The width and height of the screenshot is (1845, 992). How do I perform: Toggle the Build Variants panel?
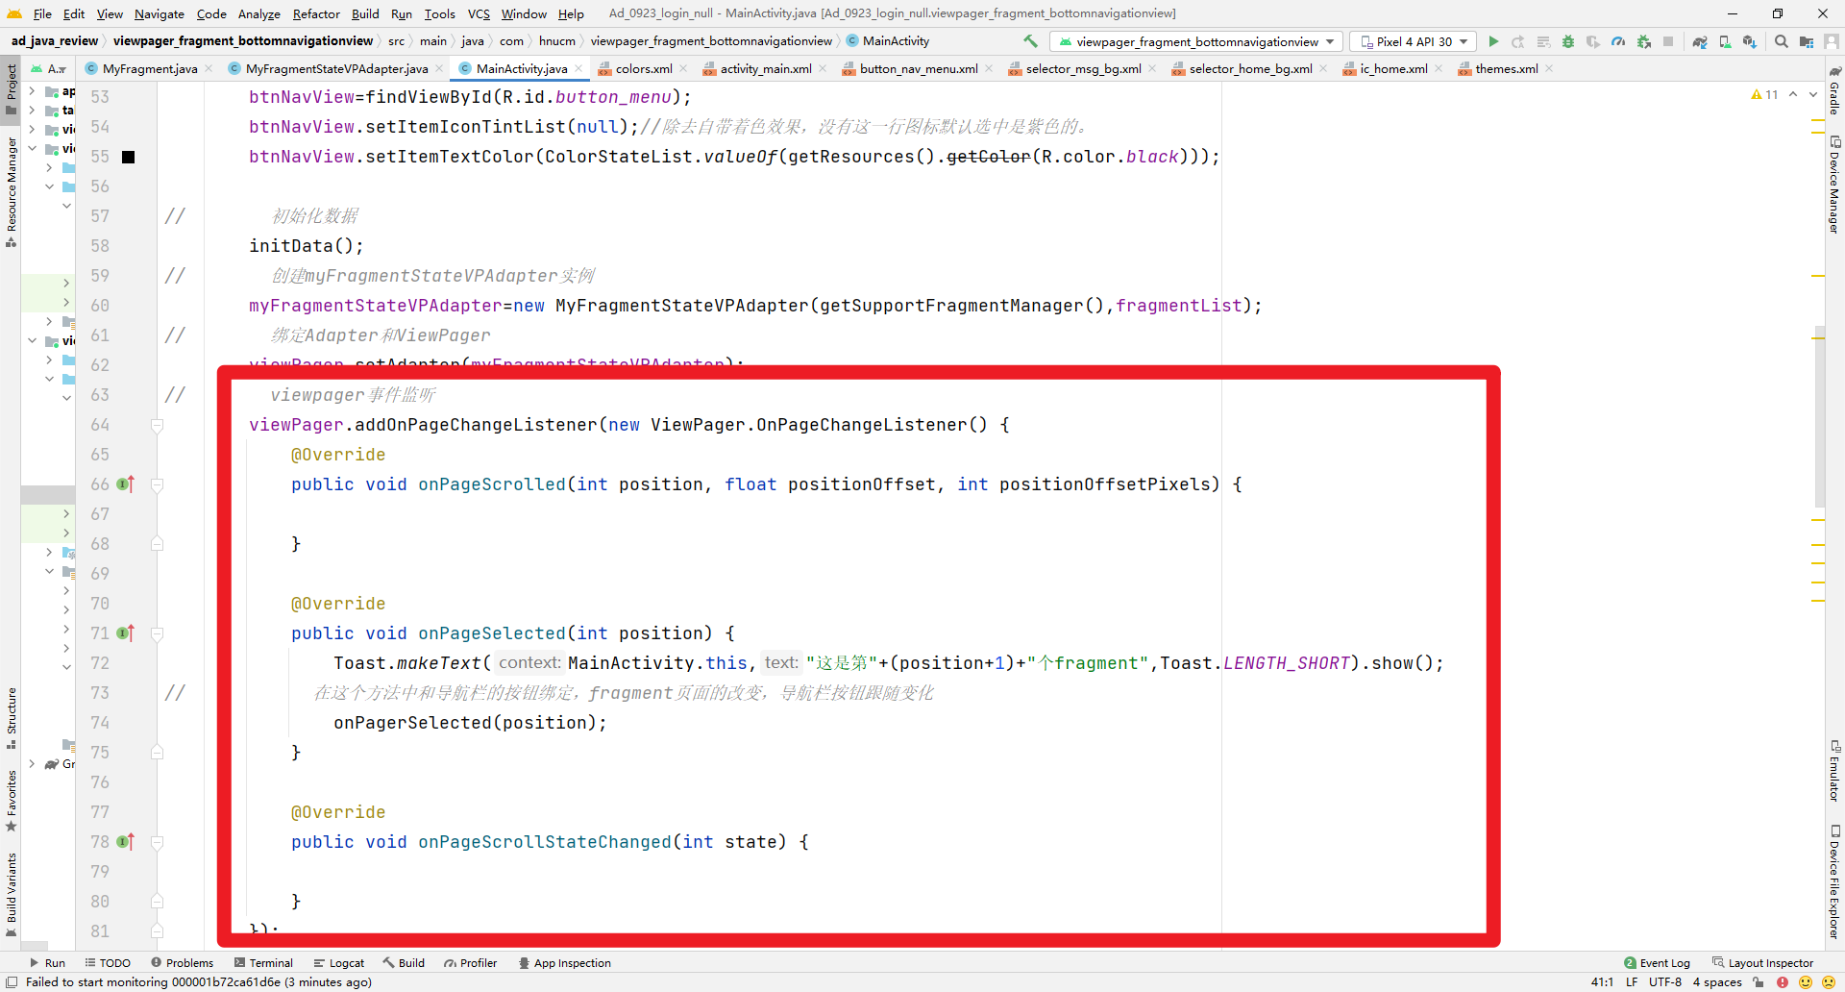click(11, 893)
